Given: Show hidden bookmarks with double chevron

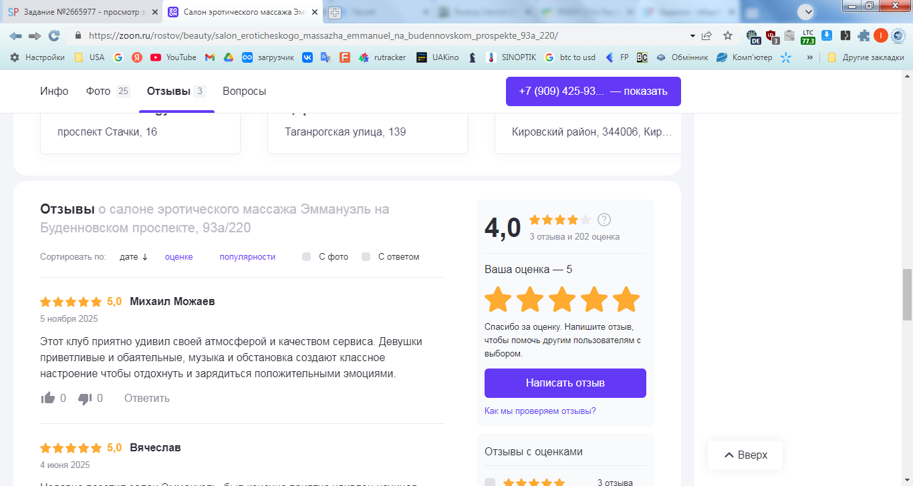Looking at the screenshot, I should pyautogui.click(x=810, y=57).
